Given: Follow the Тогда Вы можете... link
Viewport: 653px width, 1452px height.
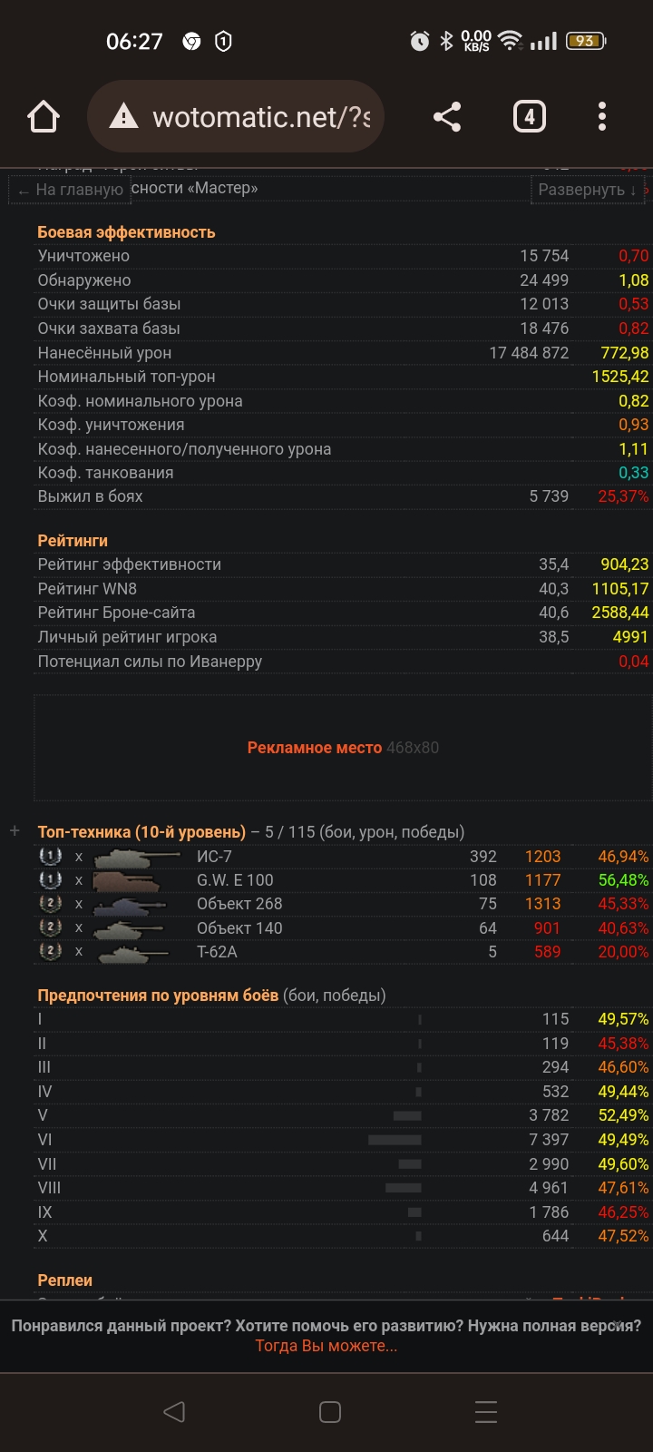Looking at the screenshot, I should (326, 1346).
